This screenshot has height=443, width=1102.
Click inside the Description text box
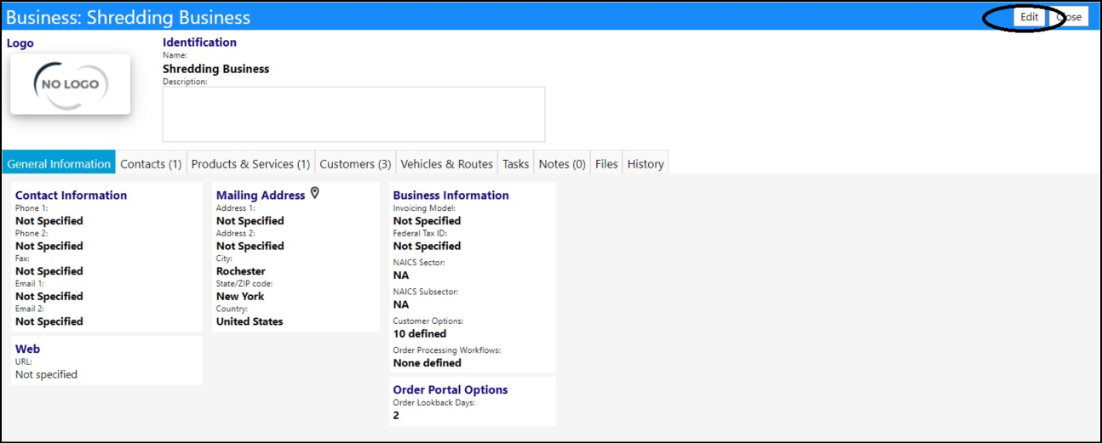(353, 114)
